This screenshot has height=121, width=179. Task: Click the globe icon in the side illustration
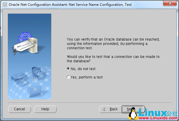pos(25,37)
